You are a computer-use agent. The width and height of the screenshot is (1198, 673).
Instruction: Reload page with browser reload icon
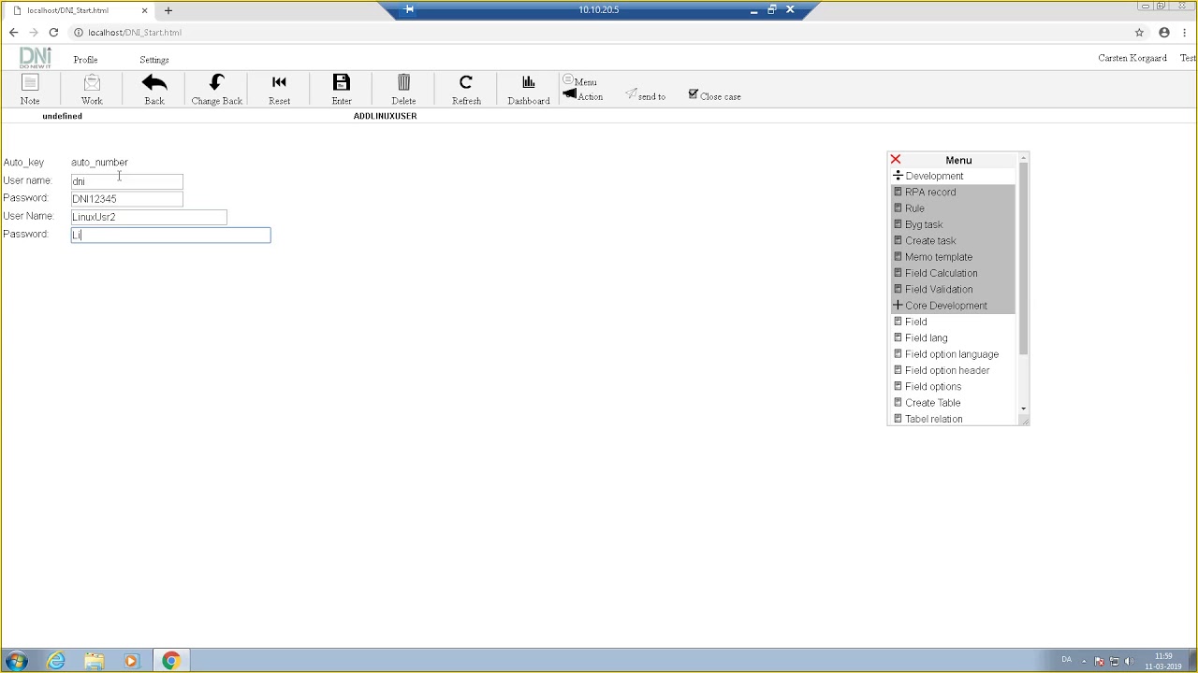coord(53,33)
